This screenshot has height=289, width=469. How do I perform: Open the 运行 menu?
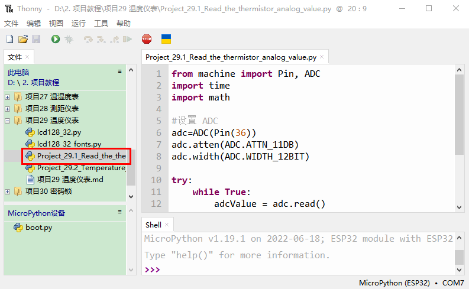78,24
